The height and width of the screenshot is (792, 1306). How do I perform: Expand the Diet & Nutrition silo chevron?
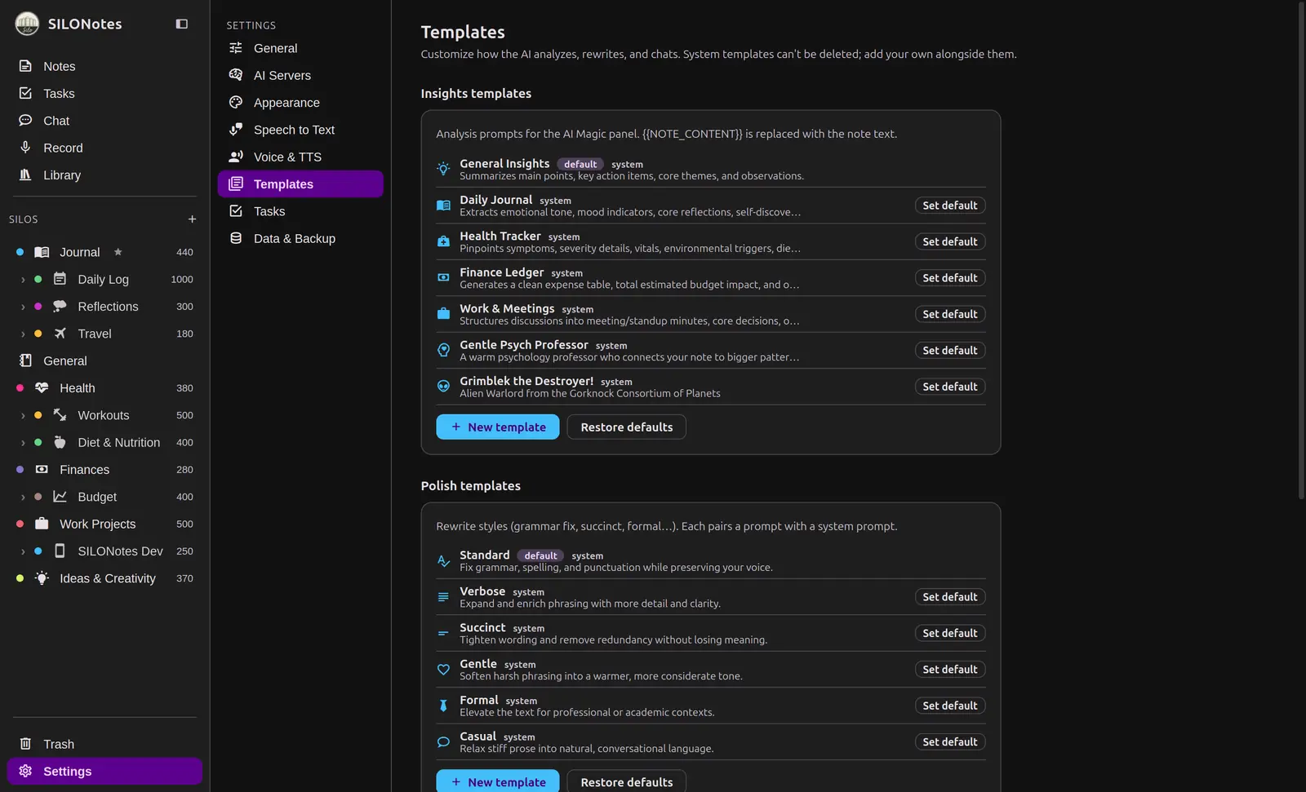23,443
